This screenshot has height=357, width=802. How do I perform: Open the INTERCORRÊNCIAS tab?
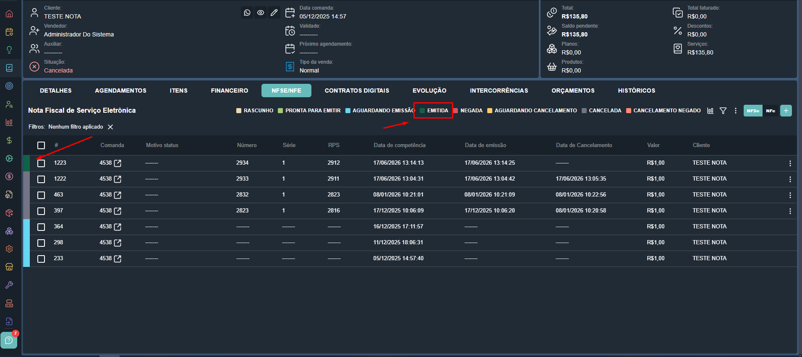[x=499, y=91]
